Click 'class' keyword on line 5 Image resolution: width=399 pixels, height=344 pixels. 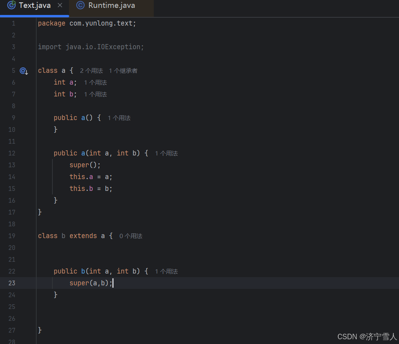[x=48, y=70]
